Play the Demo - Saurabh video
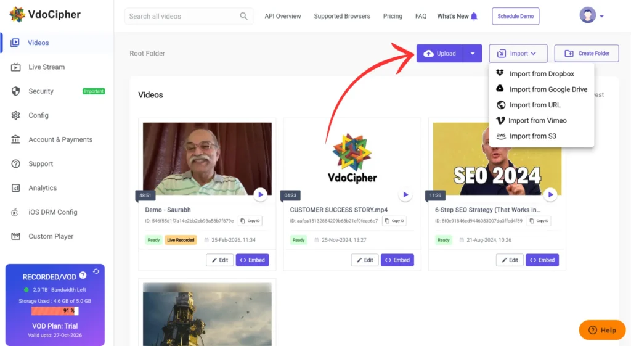The image size is (631, 346). 261,194
